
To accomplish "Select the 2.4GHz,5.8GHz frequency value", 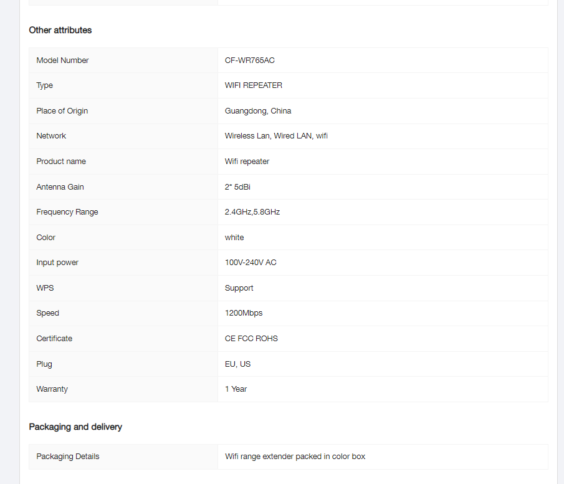I will click(252, 212).
